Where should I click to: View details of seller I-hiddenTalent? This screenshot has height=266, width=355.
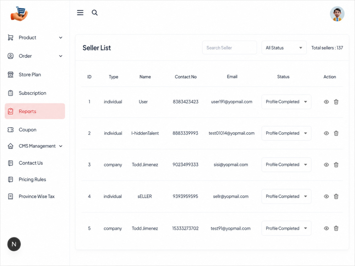pos(326,133)
